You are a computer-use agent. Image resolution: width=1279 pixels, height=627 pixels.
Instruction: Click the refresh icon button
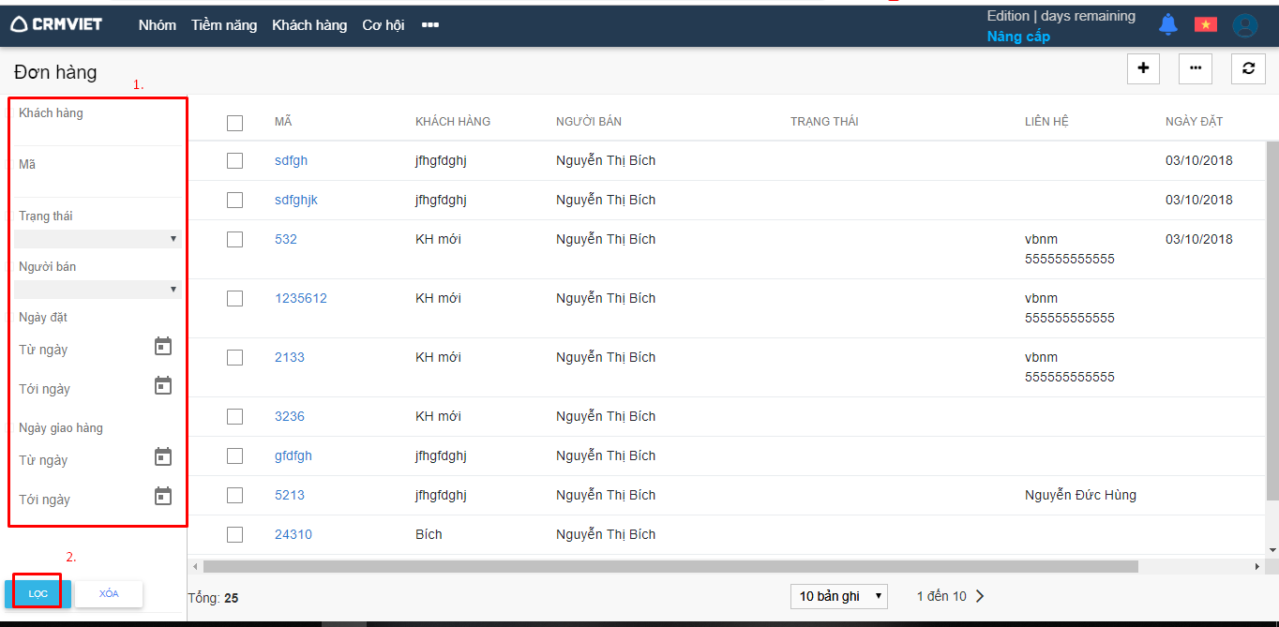click(x=1248, y=68)
